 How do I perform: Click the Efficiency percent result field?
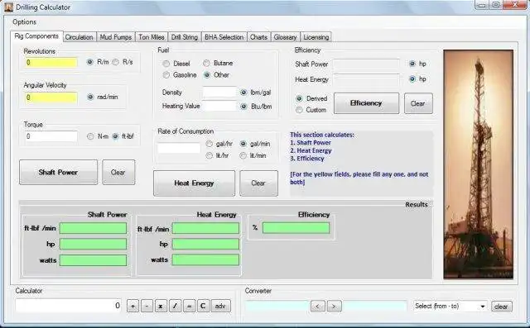coord(296,228)
